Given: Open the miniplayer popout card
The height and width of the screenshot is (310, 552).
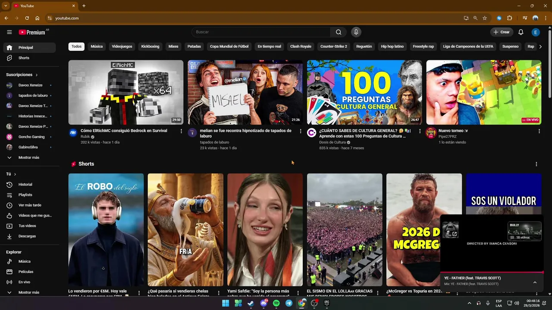Looking at the screenshot, I should [451, 230].
